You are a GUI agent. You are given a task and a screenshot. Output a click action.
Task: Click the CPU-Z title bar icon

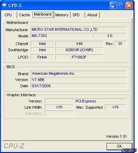click(x=4, y=5)
